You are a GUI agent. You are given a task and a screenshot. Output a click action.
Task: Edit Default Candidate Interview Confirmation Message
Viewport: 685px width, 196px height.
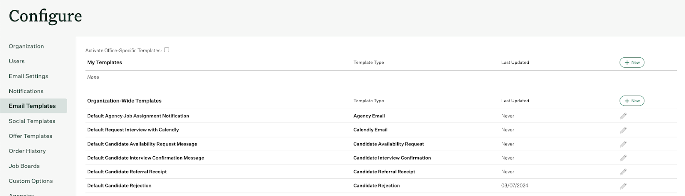tap(623, 158)
